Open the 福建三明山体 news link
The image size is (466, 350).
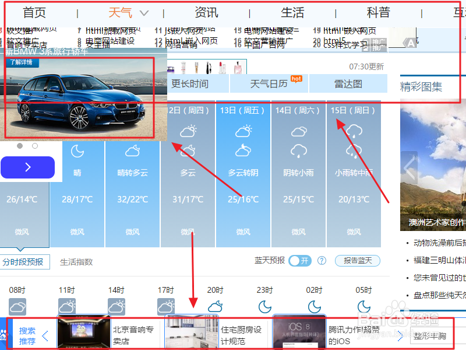coord(440,260)
